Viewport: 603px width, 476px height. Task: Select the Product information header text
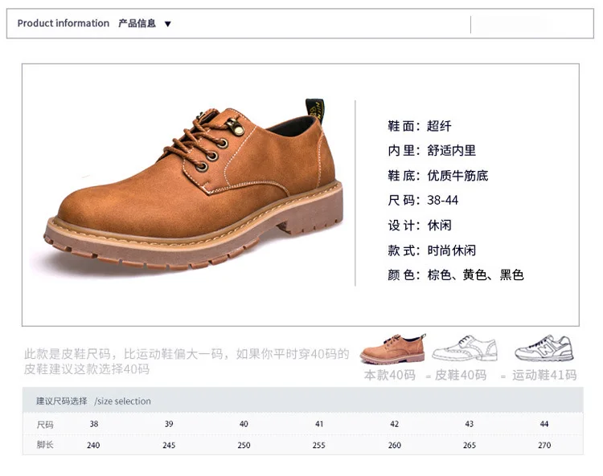coord(64,23)
